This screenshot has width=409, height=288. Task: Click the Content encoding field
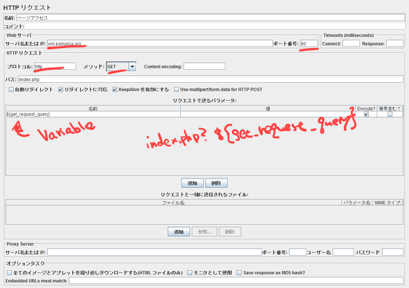click(204, 66)
